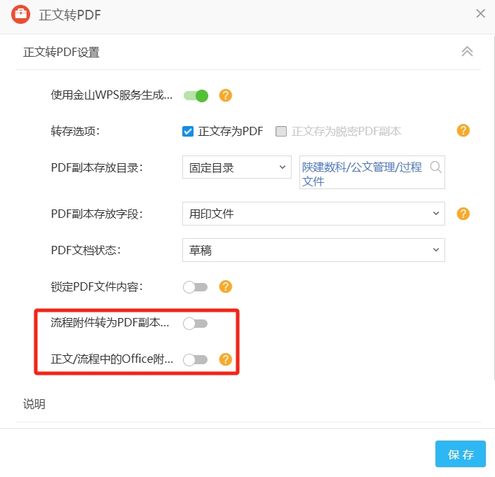This screenshot has height=477, width=495.
Task: Click the help icon next to 用印文件 dropdown
Action: (x=463, y=214)
